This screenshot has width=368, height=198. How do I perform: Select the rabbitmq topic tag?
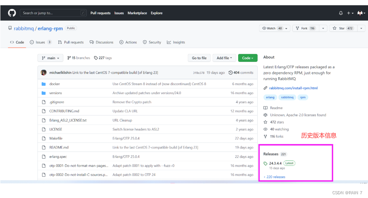click(287, 97)
